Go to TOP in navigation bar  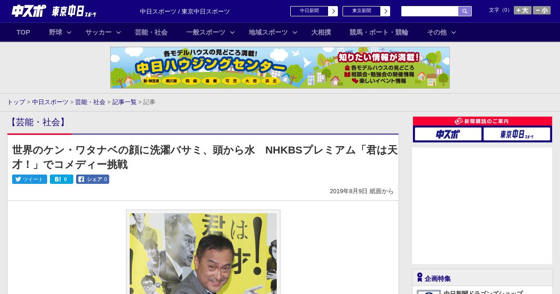pos(23,32)
